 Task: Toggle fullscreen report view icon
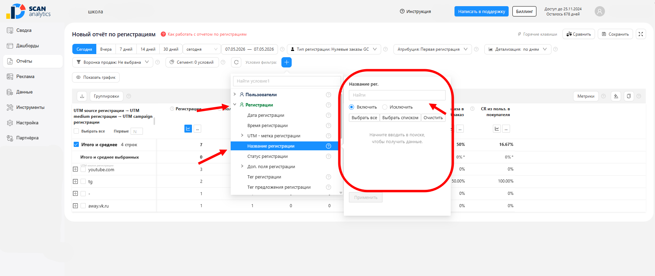(641, 34)
